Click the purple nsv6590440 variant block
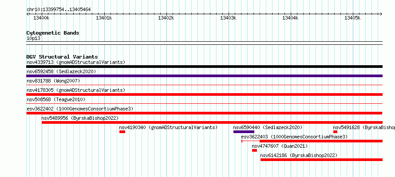 coord(244,132)
